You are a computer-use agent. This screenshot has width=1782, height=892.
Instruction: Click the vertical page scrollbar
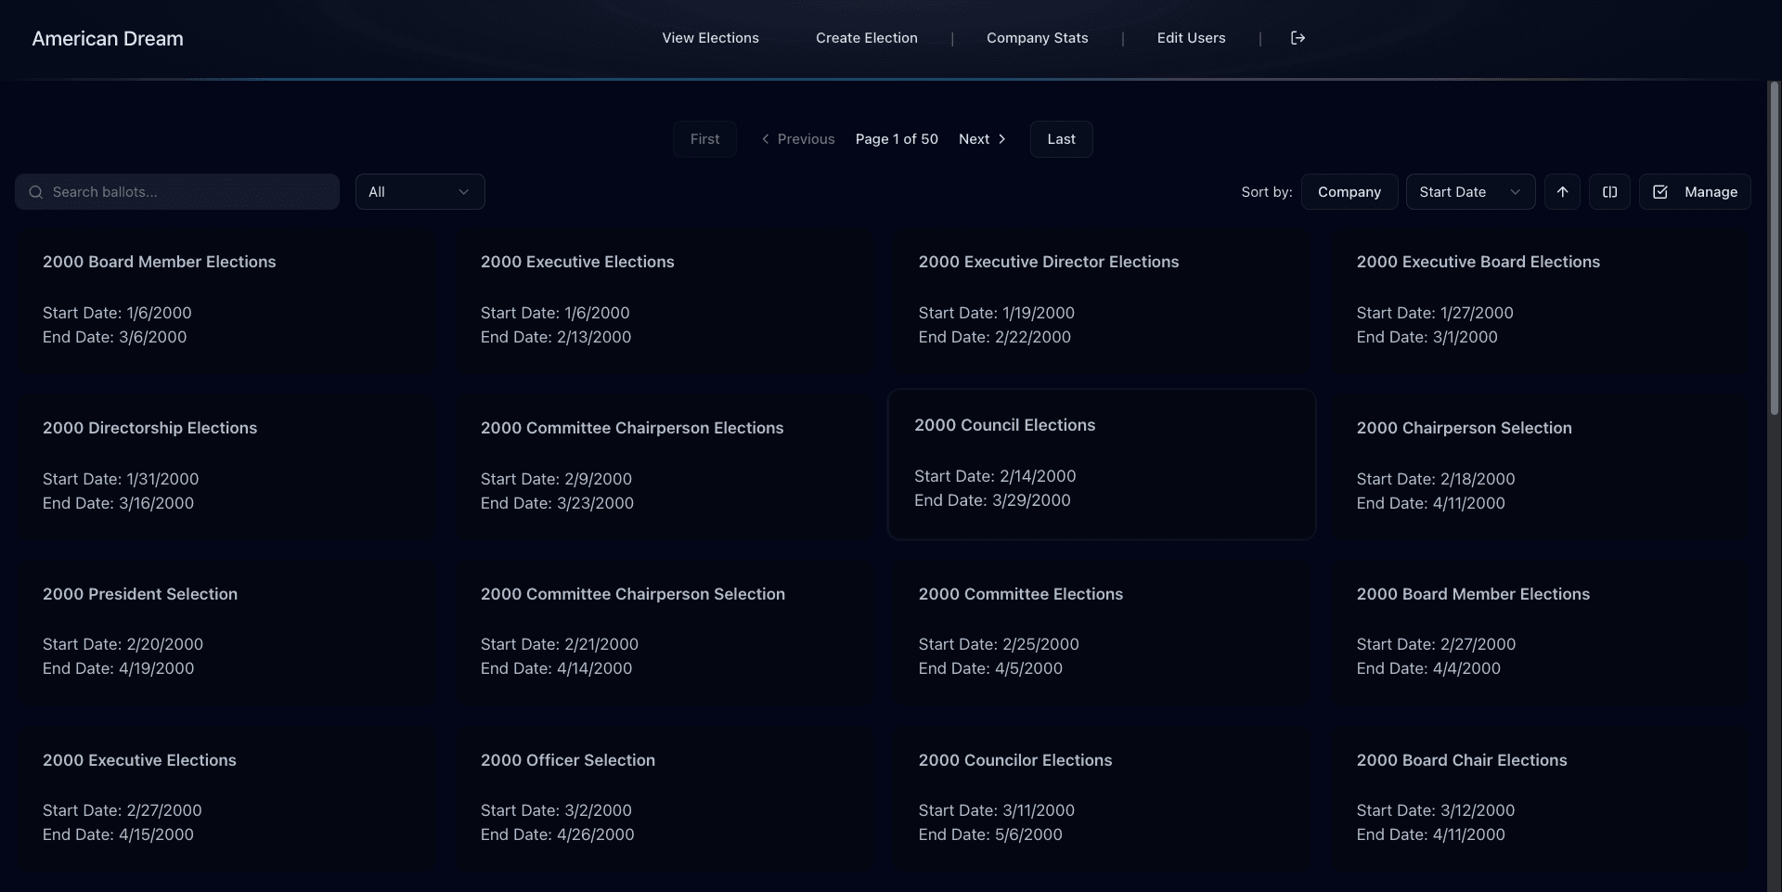(1774, 251)
